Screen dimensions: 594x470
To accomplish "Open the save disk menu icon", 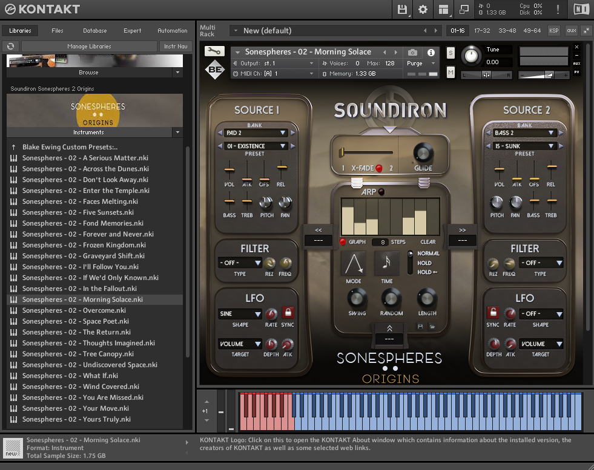I will click(402, 9).
